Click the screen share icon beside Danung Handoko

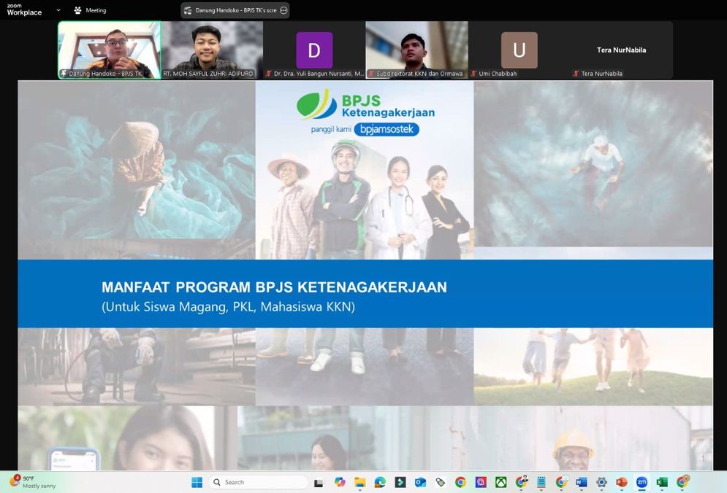click(x=188, y=10)
